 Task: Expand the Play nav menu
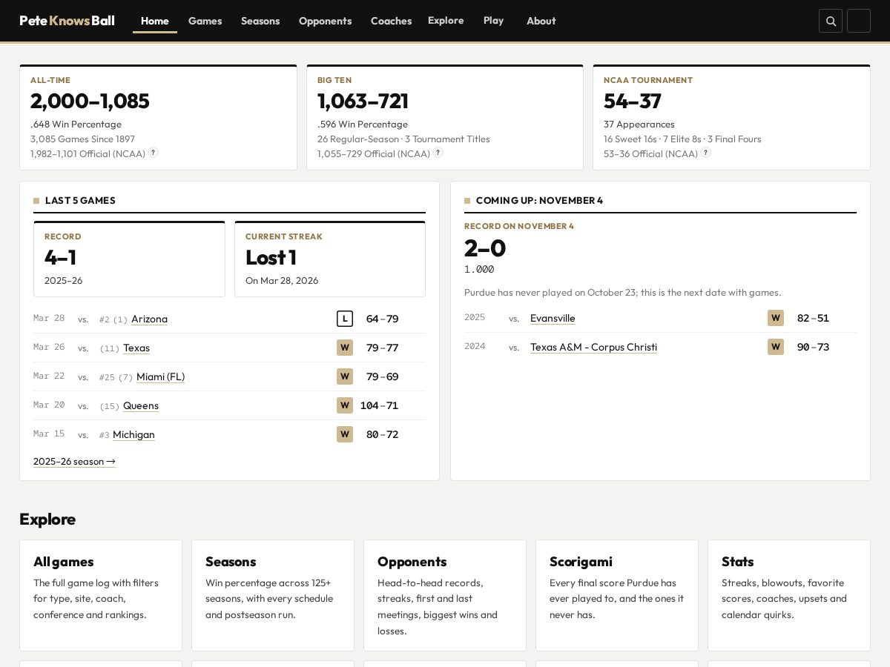[493, 21]
